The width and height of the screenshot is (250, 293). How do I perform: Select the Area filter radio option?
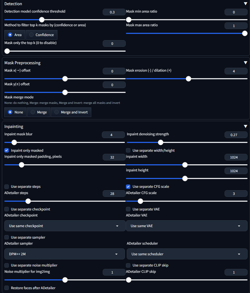click(15, 35)
